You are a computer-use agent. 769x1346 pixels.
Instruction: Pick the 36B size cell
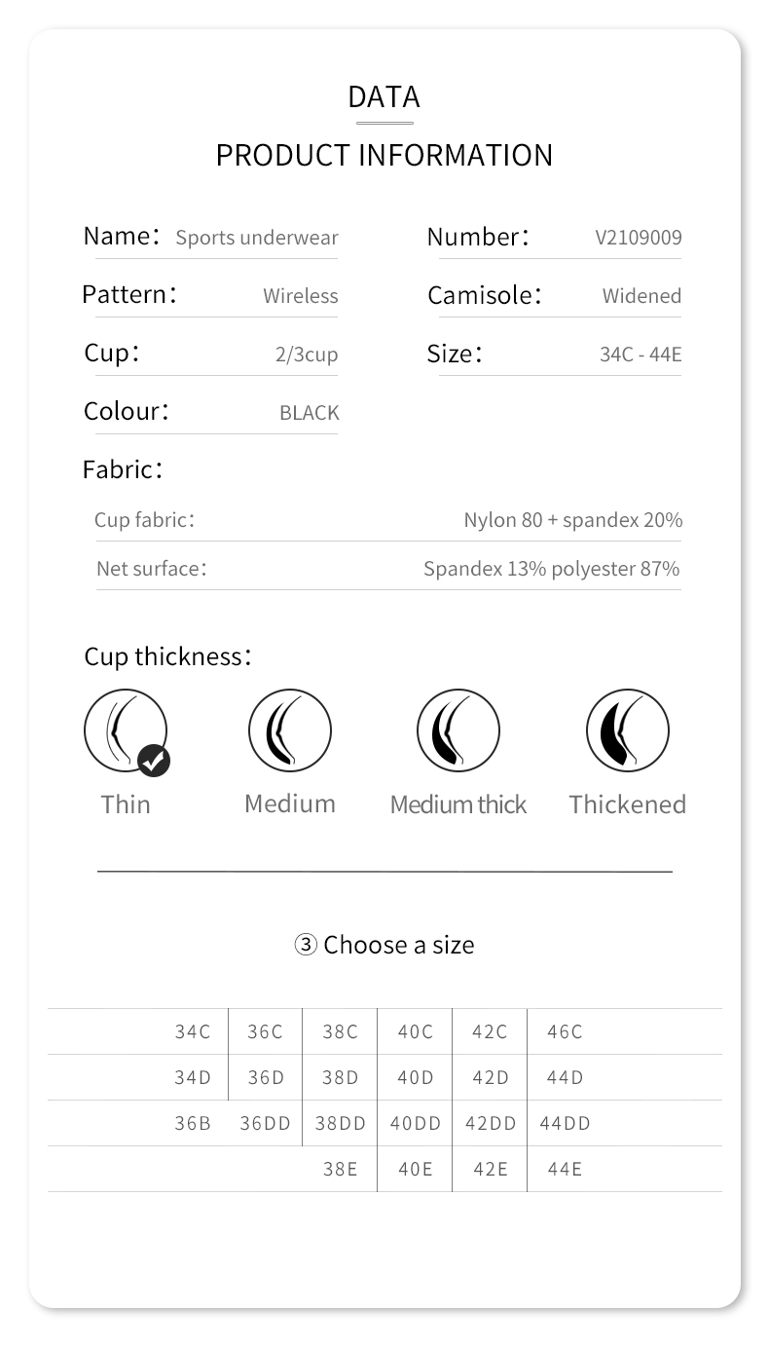point(193,1124)
